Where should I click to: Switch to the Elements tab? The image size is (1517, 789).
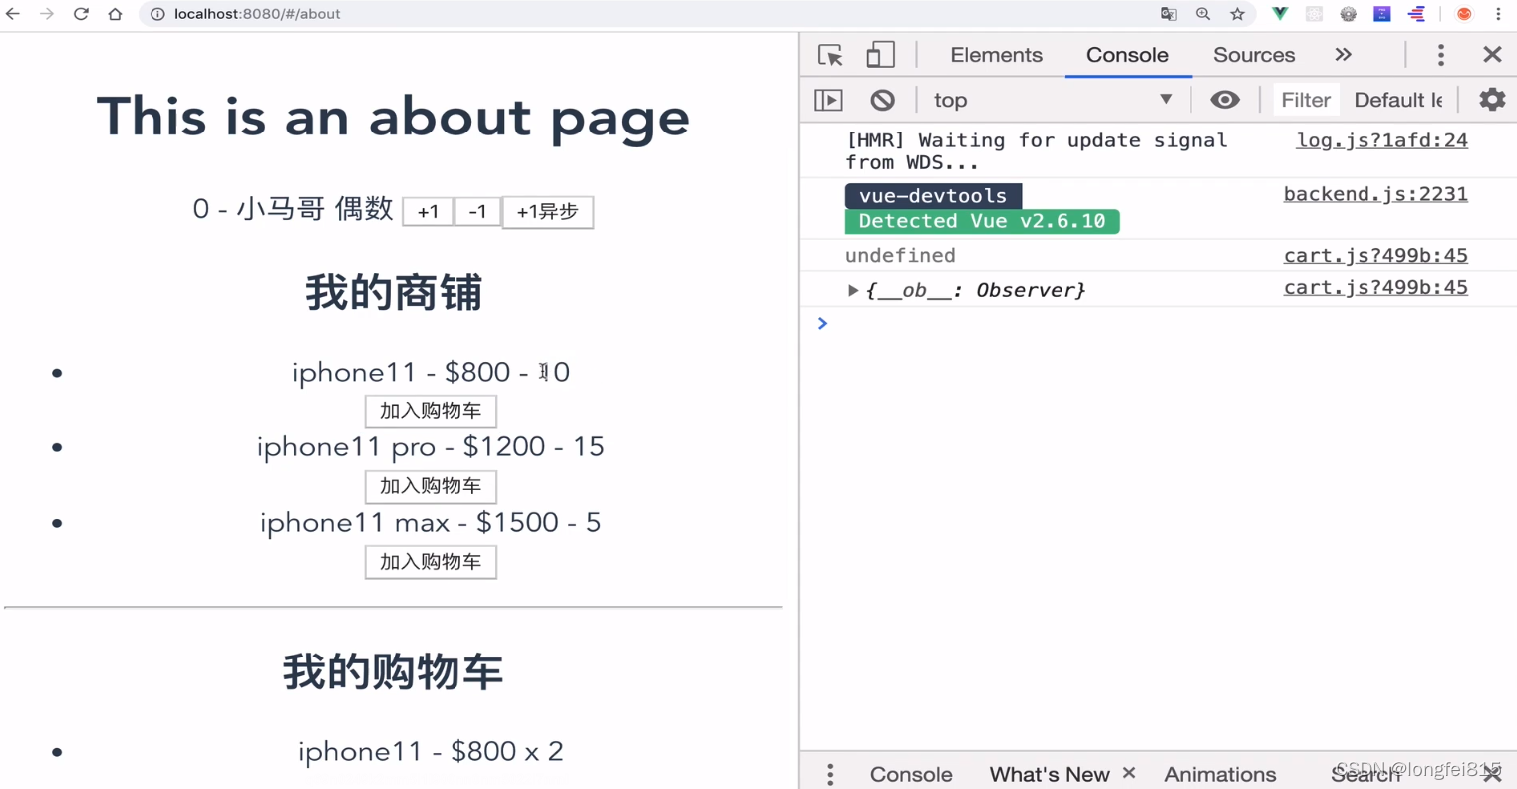(x=996, y=55)
